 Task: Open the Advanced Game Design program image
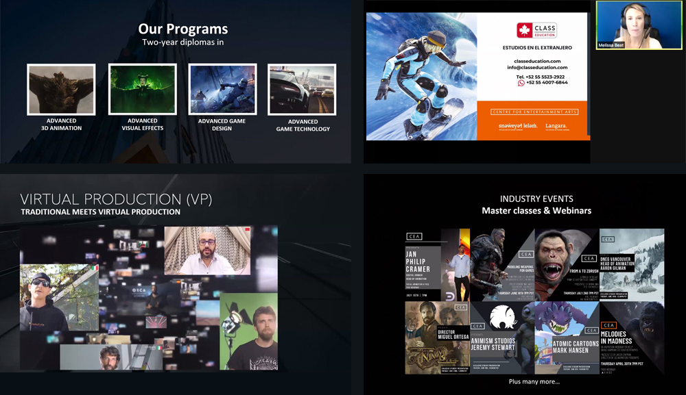click(222, 89)
